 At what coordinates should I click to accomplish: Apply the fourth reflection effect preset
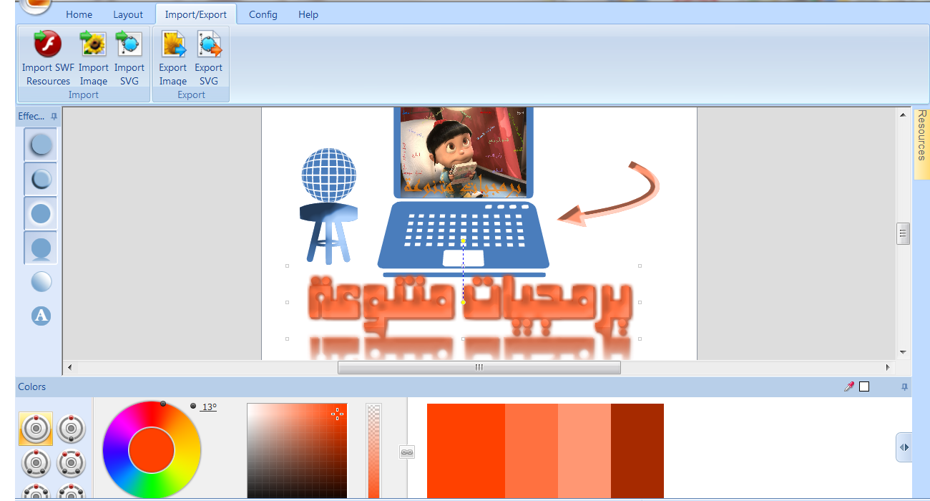pos(41,248)
